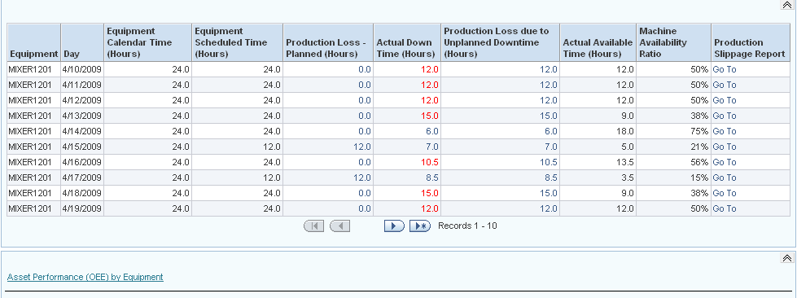This screenshot has height=298, width=797.
Task: Open Go To report for 4/16/2009
Action: coord(725,162)
